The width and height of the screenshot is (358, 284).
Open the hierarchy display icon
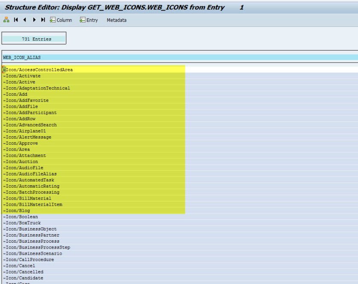pyautogui.click(x=6, y=20)
